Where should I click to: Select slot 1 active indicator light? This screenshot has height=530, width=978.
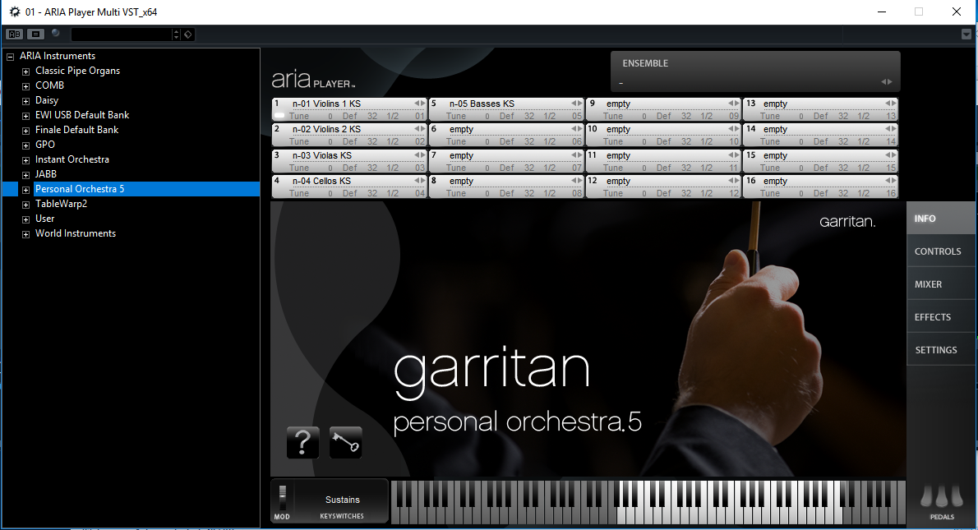pos(279,116)
